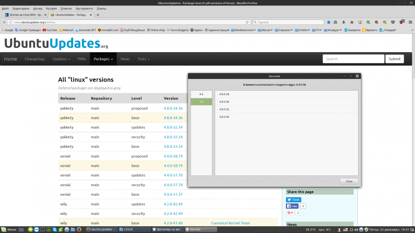Click the Submit search button
Image resolution: width=415 pixels, height=233 pixels.
pyautogui.click(x=394, y=59)
